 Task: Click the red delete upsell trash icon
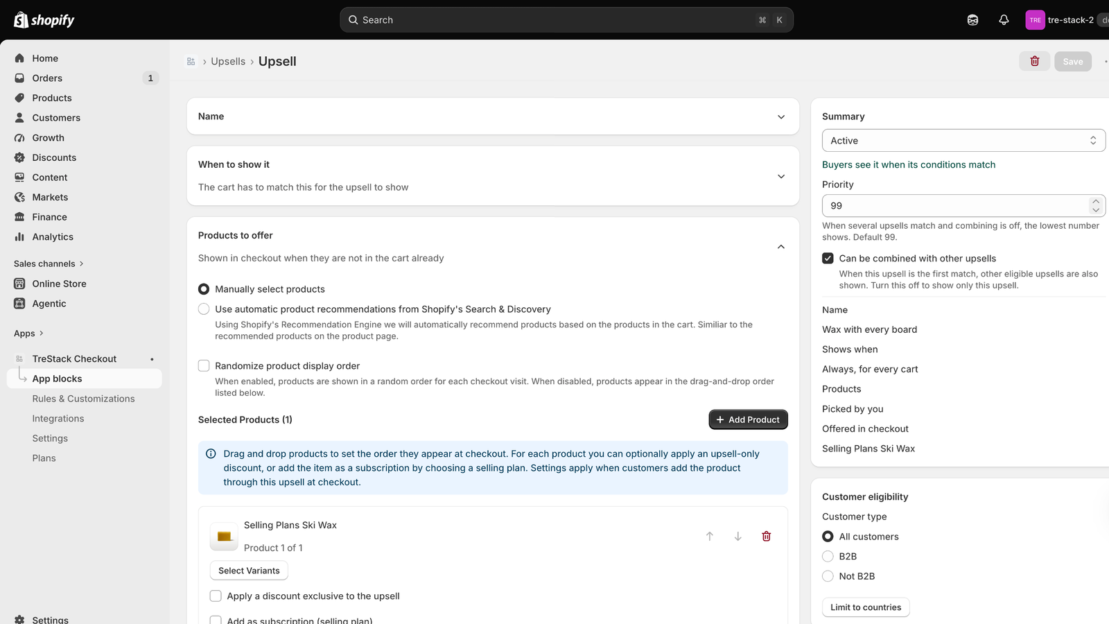tap(1034, 61)
